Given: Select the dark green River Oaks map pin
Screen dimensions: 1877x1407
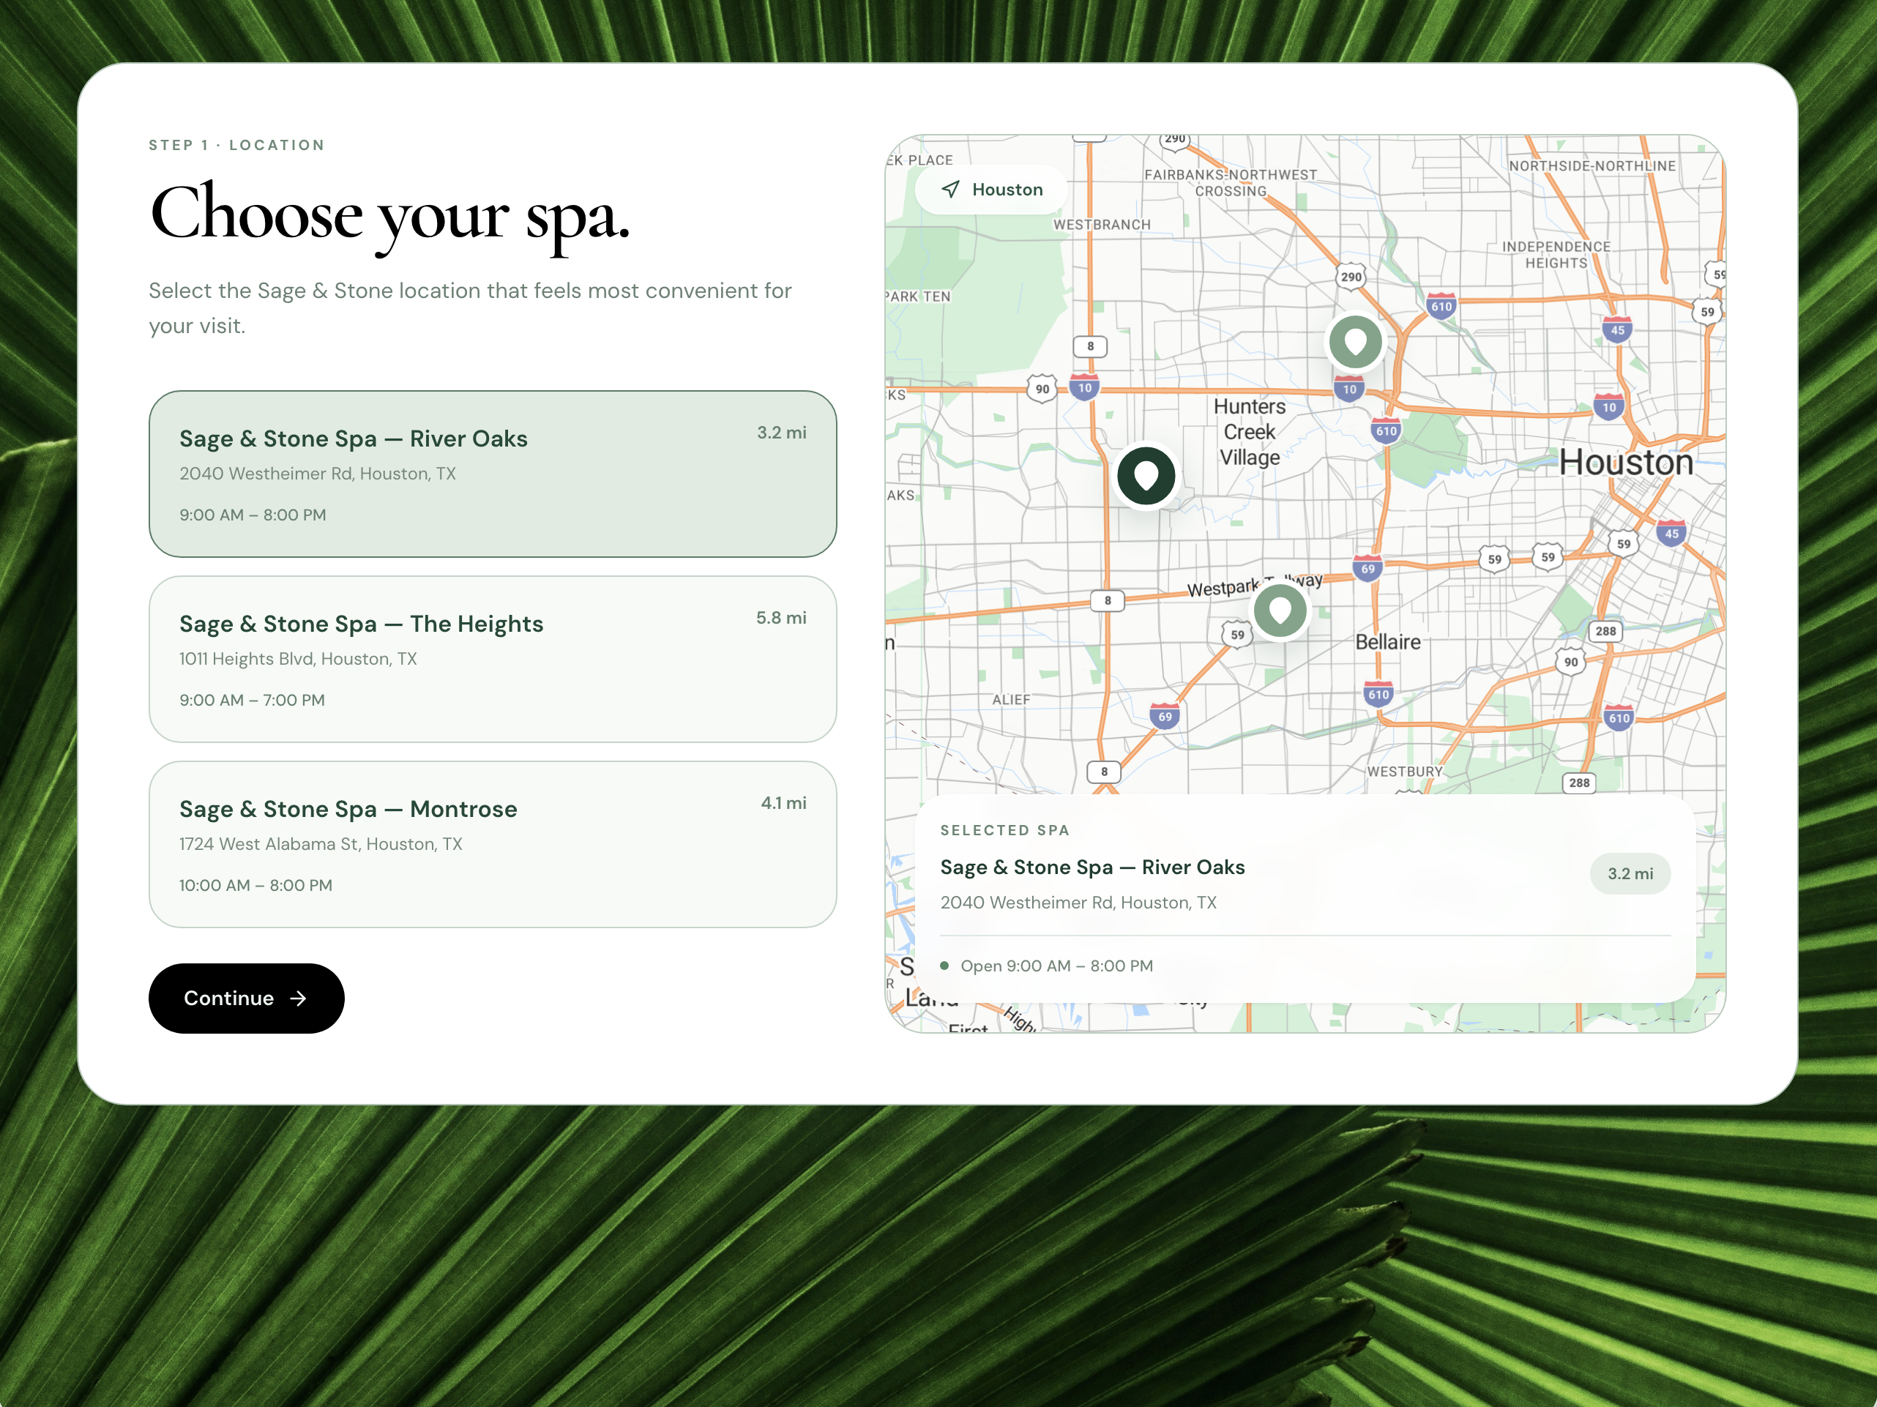Looking at the screenshot, I should (x=1146, y=476).
